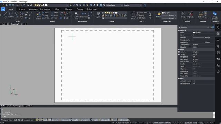Switch to the Manage ribbon tab
The width and height of the screenshot is (221, 124).
coord(68,9)
